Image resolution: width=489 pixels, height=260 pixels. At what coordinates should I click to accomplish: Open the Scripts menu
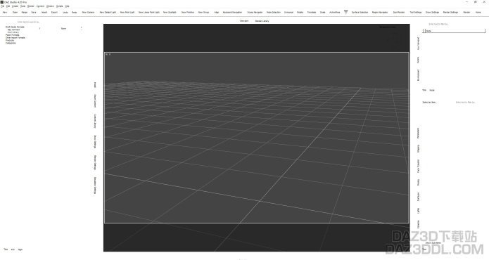coord(60,6)
